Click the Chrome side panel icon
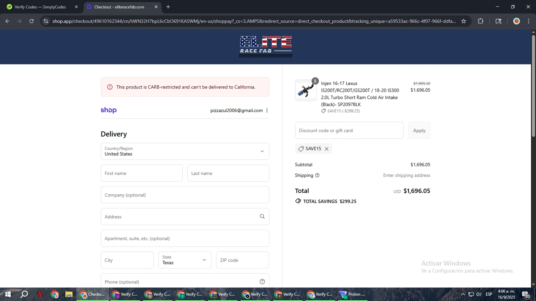The width and height of the screenshot is (536, 301). point(498,21)
